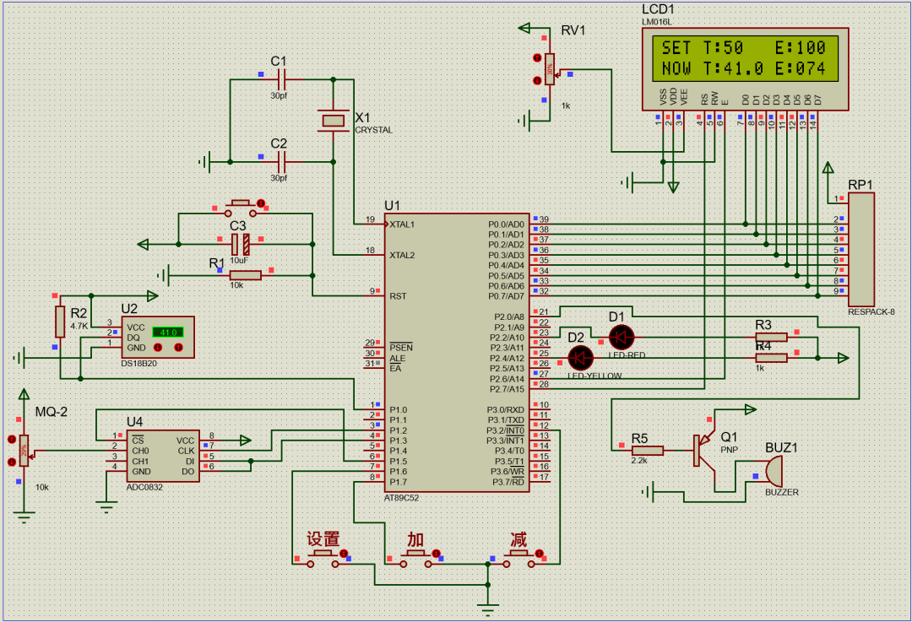Click the MQ-2 potentiometer resistor body
The width and height of the screenshot is (912, 622).
tap(24, 451)
